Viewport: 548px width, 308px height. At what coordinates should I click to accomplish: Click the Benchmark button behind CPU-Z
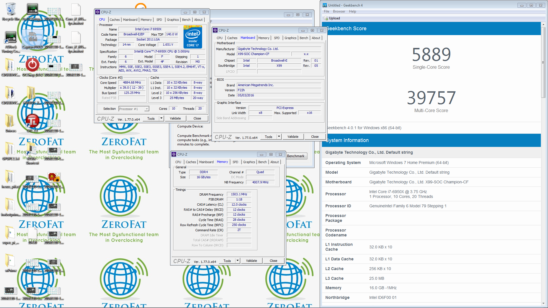click(x=296, y=156)
